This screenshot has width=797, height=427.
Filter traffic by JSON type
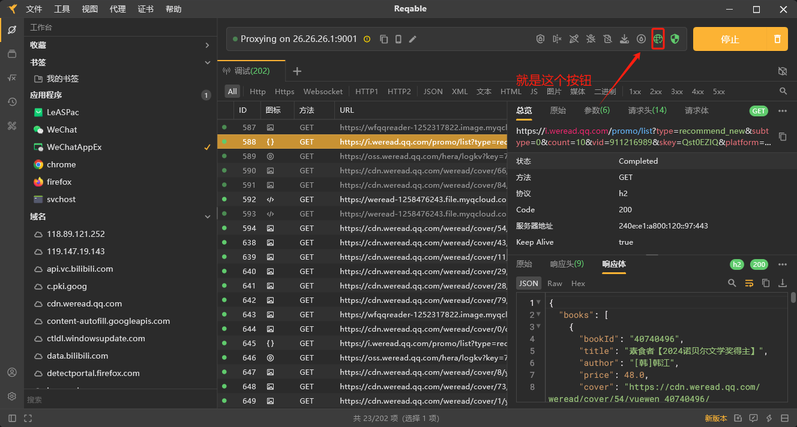[x=433, y=91]
